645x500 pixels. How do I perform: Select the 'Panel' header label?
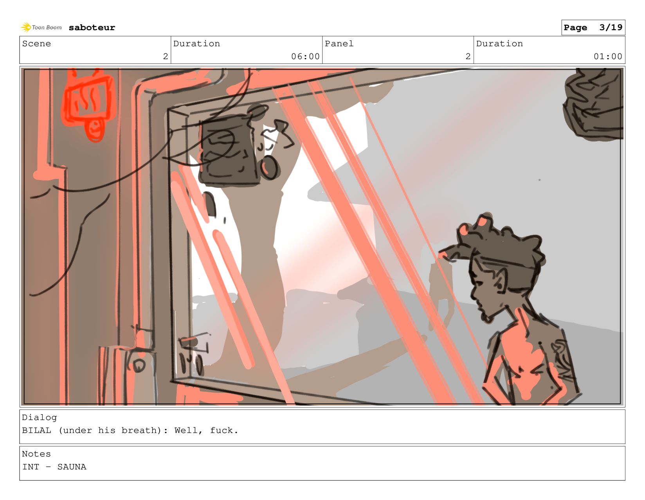339,43
